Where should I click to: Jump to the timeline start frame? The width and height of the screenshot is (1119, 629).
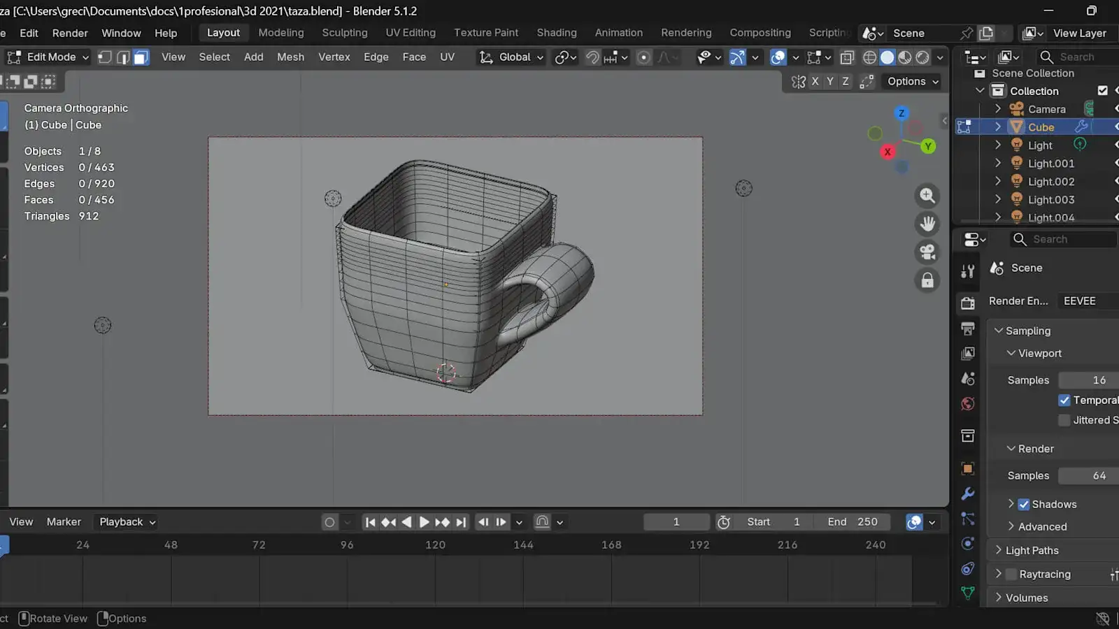(371, 522)
